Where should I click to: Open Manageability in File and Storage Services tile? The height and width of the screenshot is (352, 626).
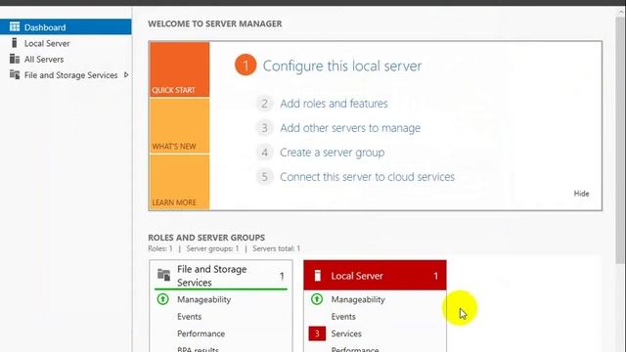pyautogui.click(x=204, y=299)
